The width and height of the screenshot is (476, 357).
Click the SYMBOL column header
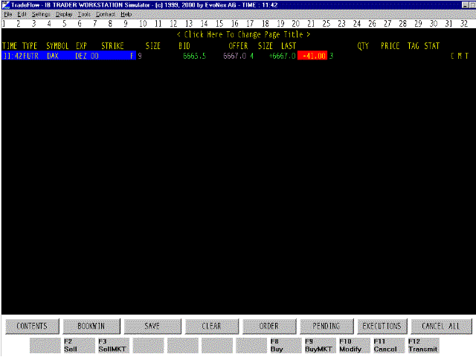click(x=57, y=46)
